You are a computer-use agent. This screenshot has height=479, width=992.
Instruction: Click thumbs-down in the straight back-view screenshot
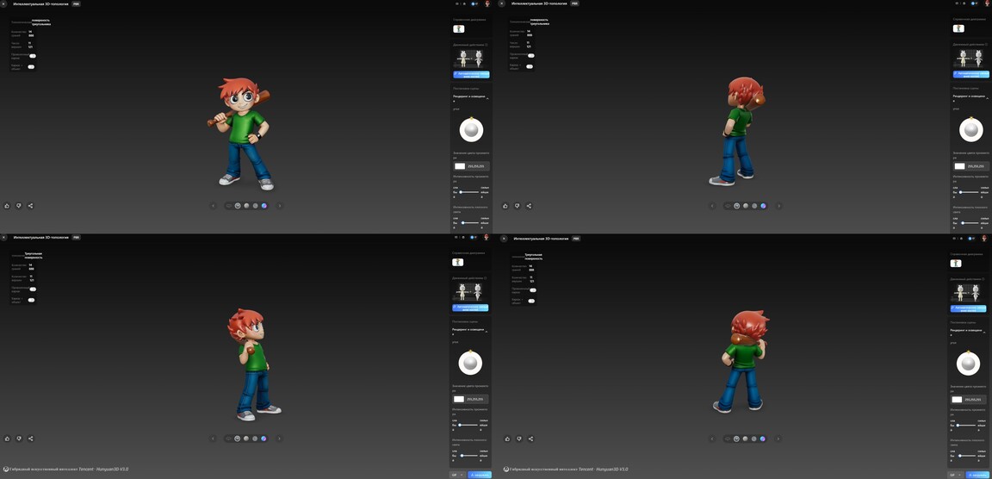[518, 439]
